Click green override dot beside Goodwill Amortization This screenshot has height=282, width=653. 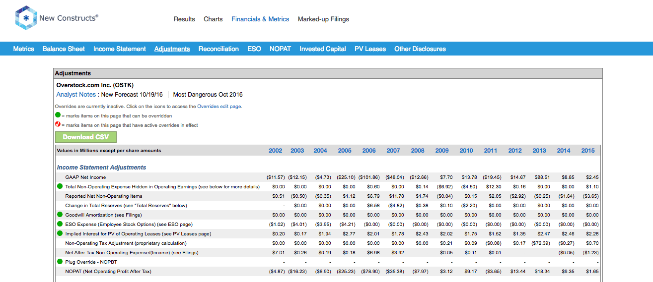tap(60, 215)
